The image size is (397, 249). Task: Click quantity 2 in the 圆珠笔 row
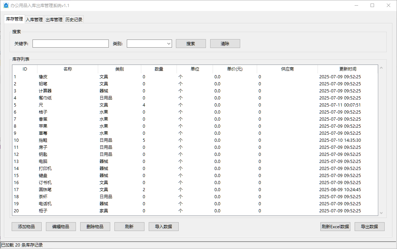coord(144,190)
